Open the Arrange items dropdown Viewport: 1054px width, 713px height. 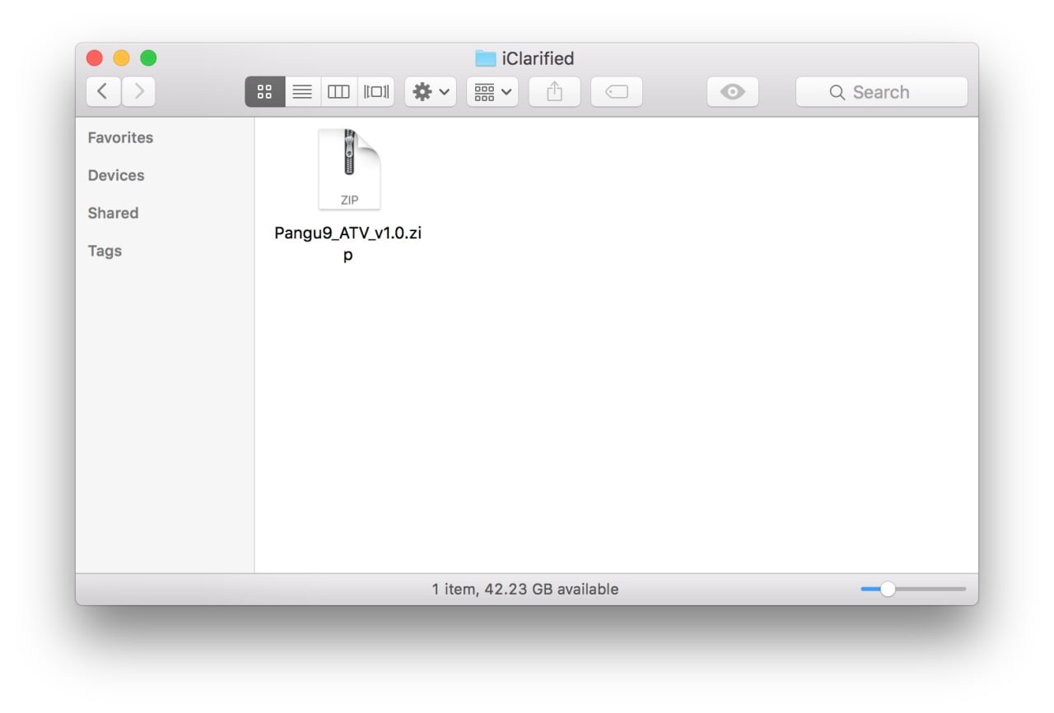[492, 92]
